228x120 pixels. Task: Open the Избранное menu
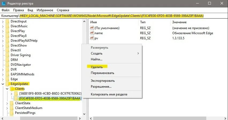click(45, 10)
